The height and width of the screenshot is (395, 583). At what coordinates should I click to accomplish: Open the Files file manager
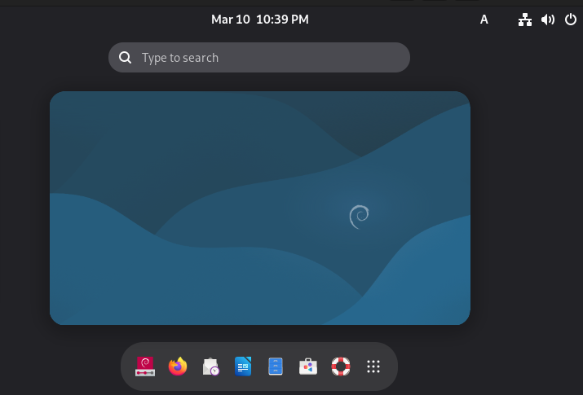pos(276,366)
